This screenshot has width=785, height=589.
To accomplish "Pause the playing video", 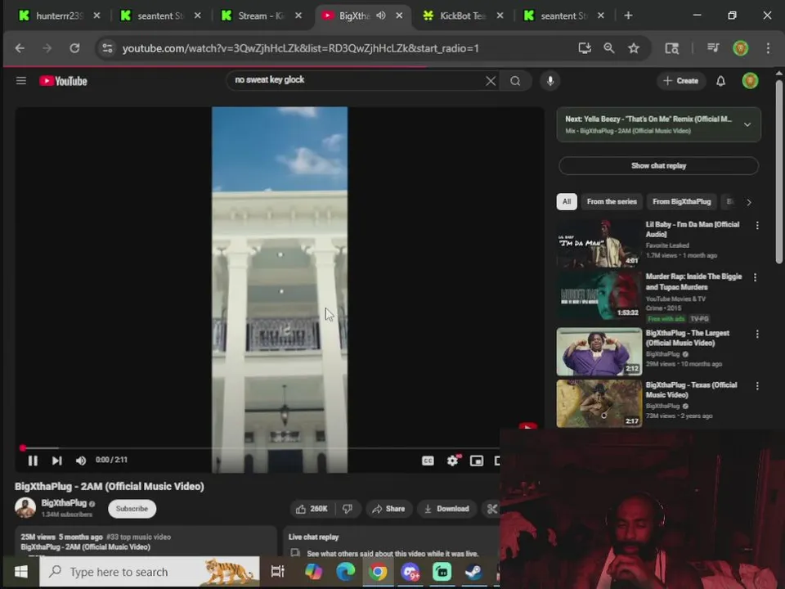I will point(33,461).
